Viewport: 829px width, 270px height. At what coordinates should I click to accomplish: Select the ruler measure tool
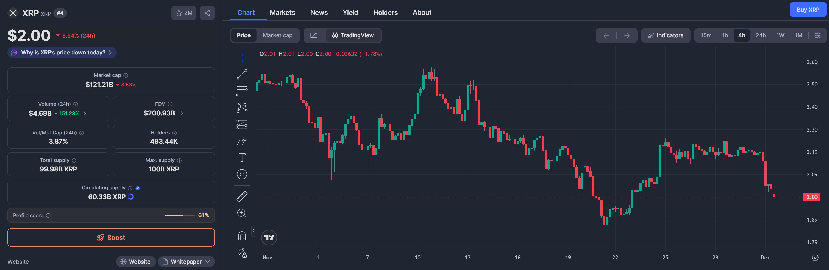[242, 197]
